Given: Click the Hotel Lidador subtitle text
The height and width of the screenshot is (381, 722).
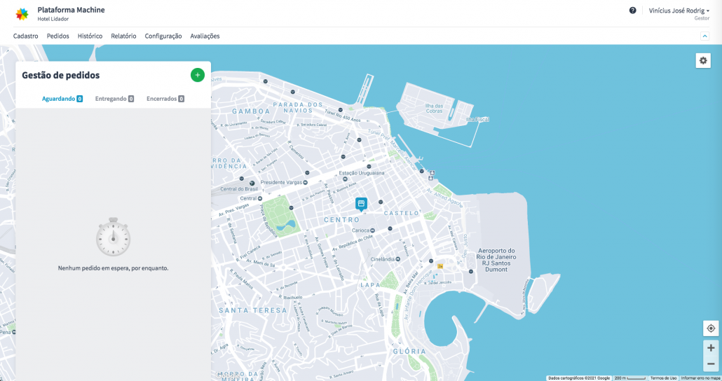Looking at the screenshot, I should click(53, 19).
